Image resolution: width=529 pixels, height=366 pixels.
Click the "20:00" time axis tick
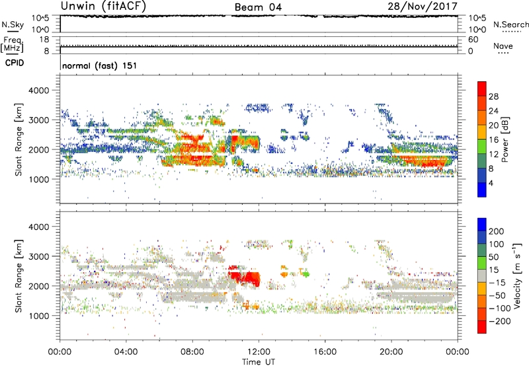391,352
